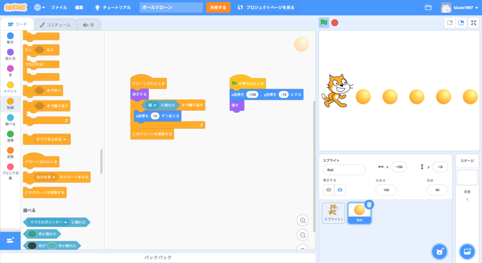Screen dimensions: 482x263
Task: Click the red stop button
Action: pyautogui.click(x=335, y=23)
